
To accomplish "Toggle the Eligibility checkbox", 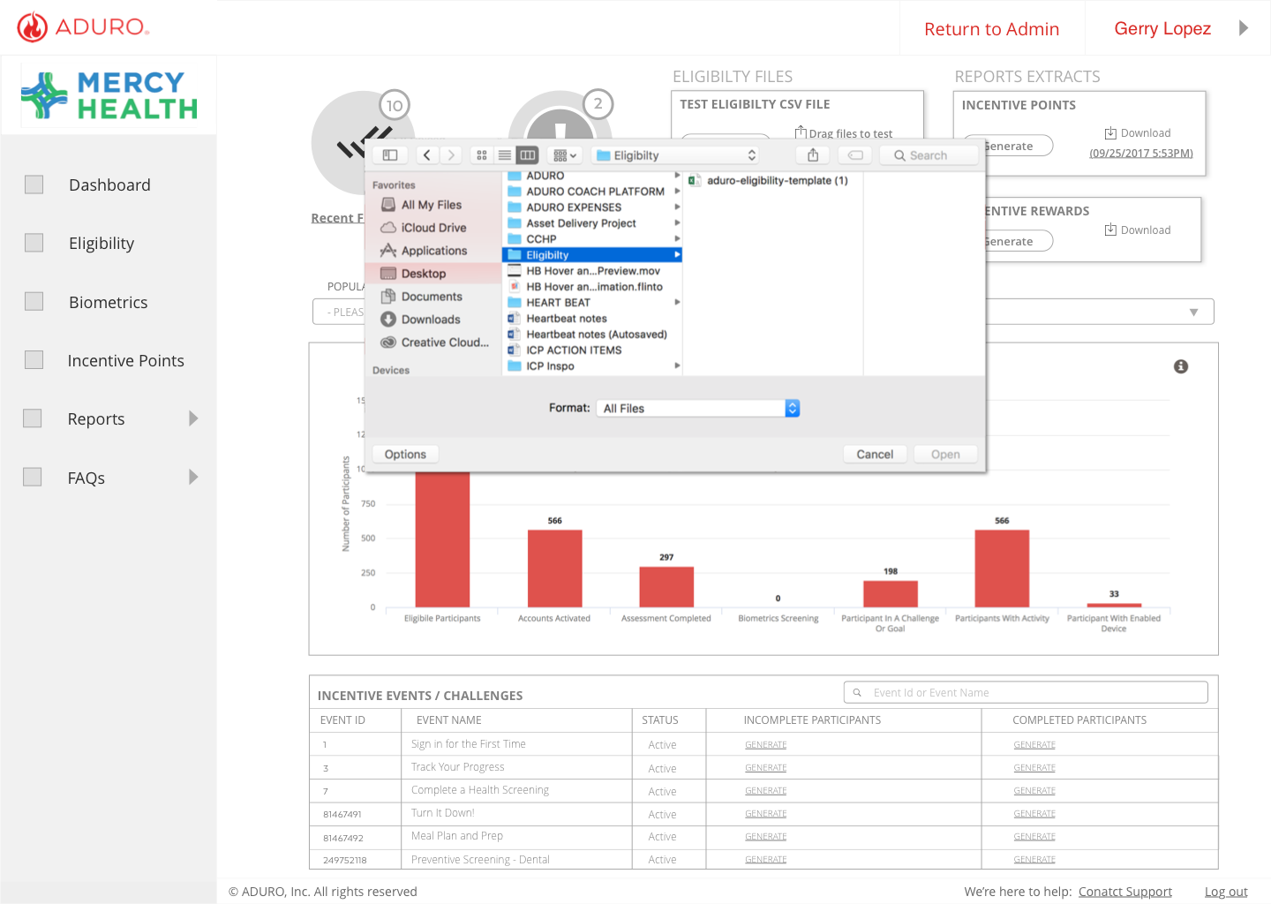I will [34, 243].
